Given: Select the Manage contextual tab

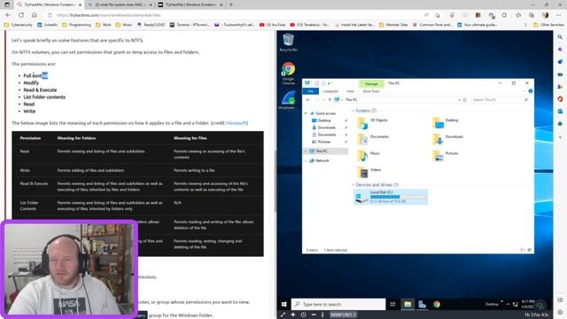Looking at the screenshot, I should 371,83.
